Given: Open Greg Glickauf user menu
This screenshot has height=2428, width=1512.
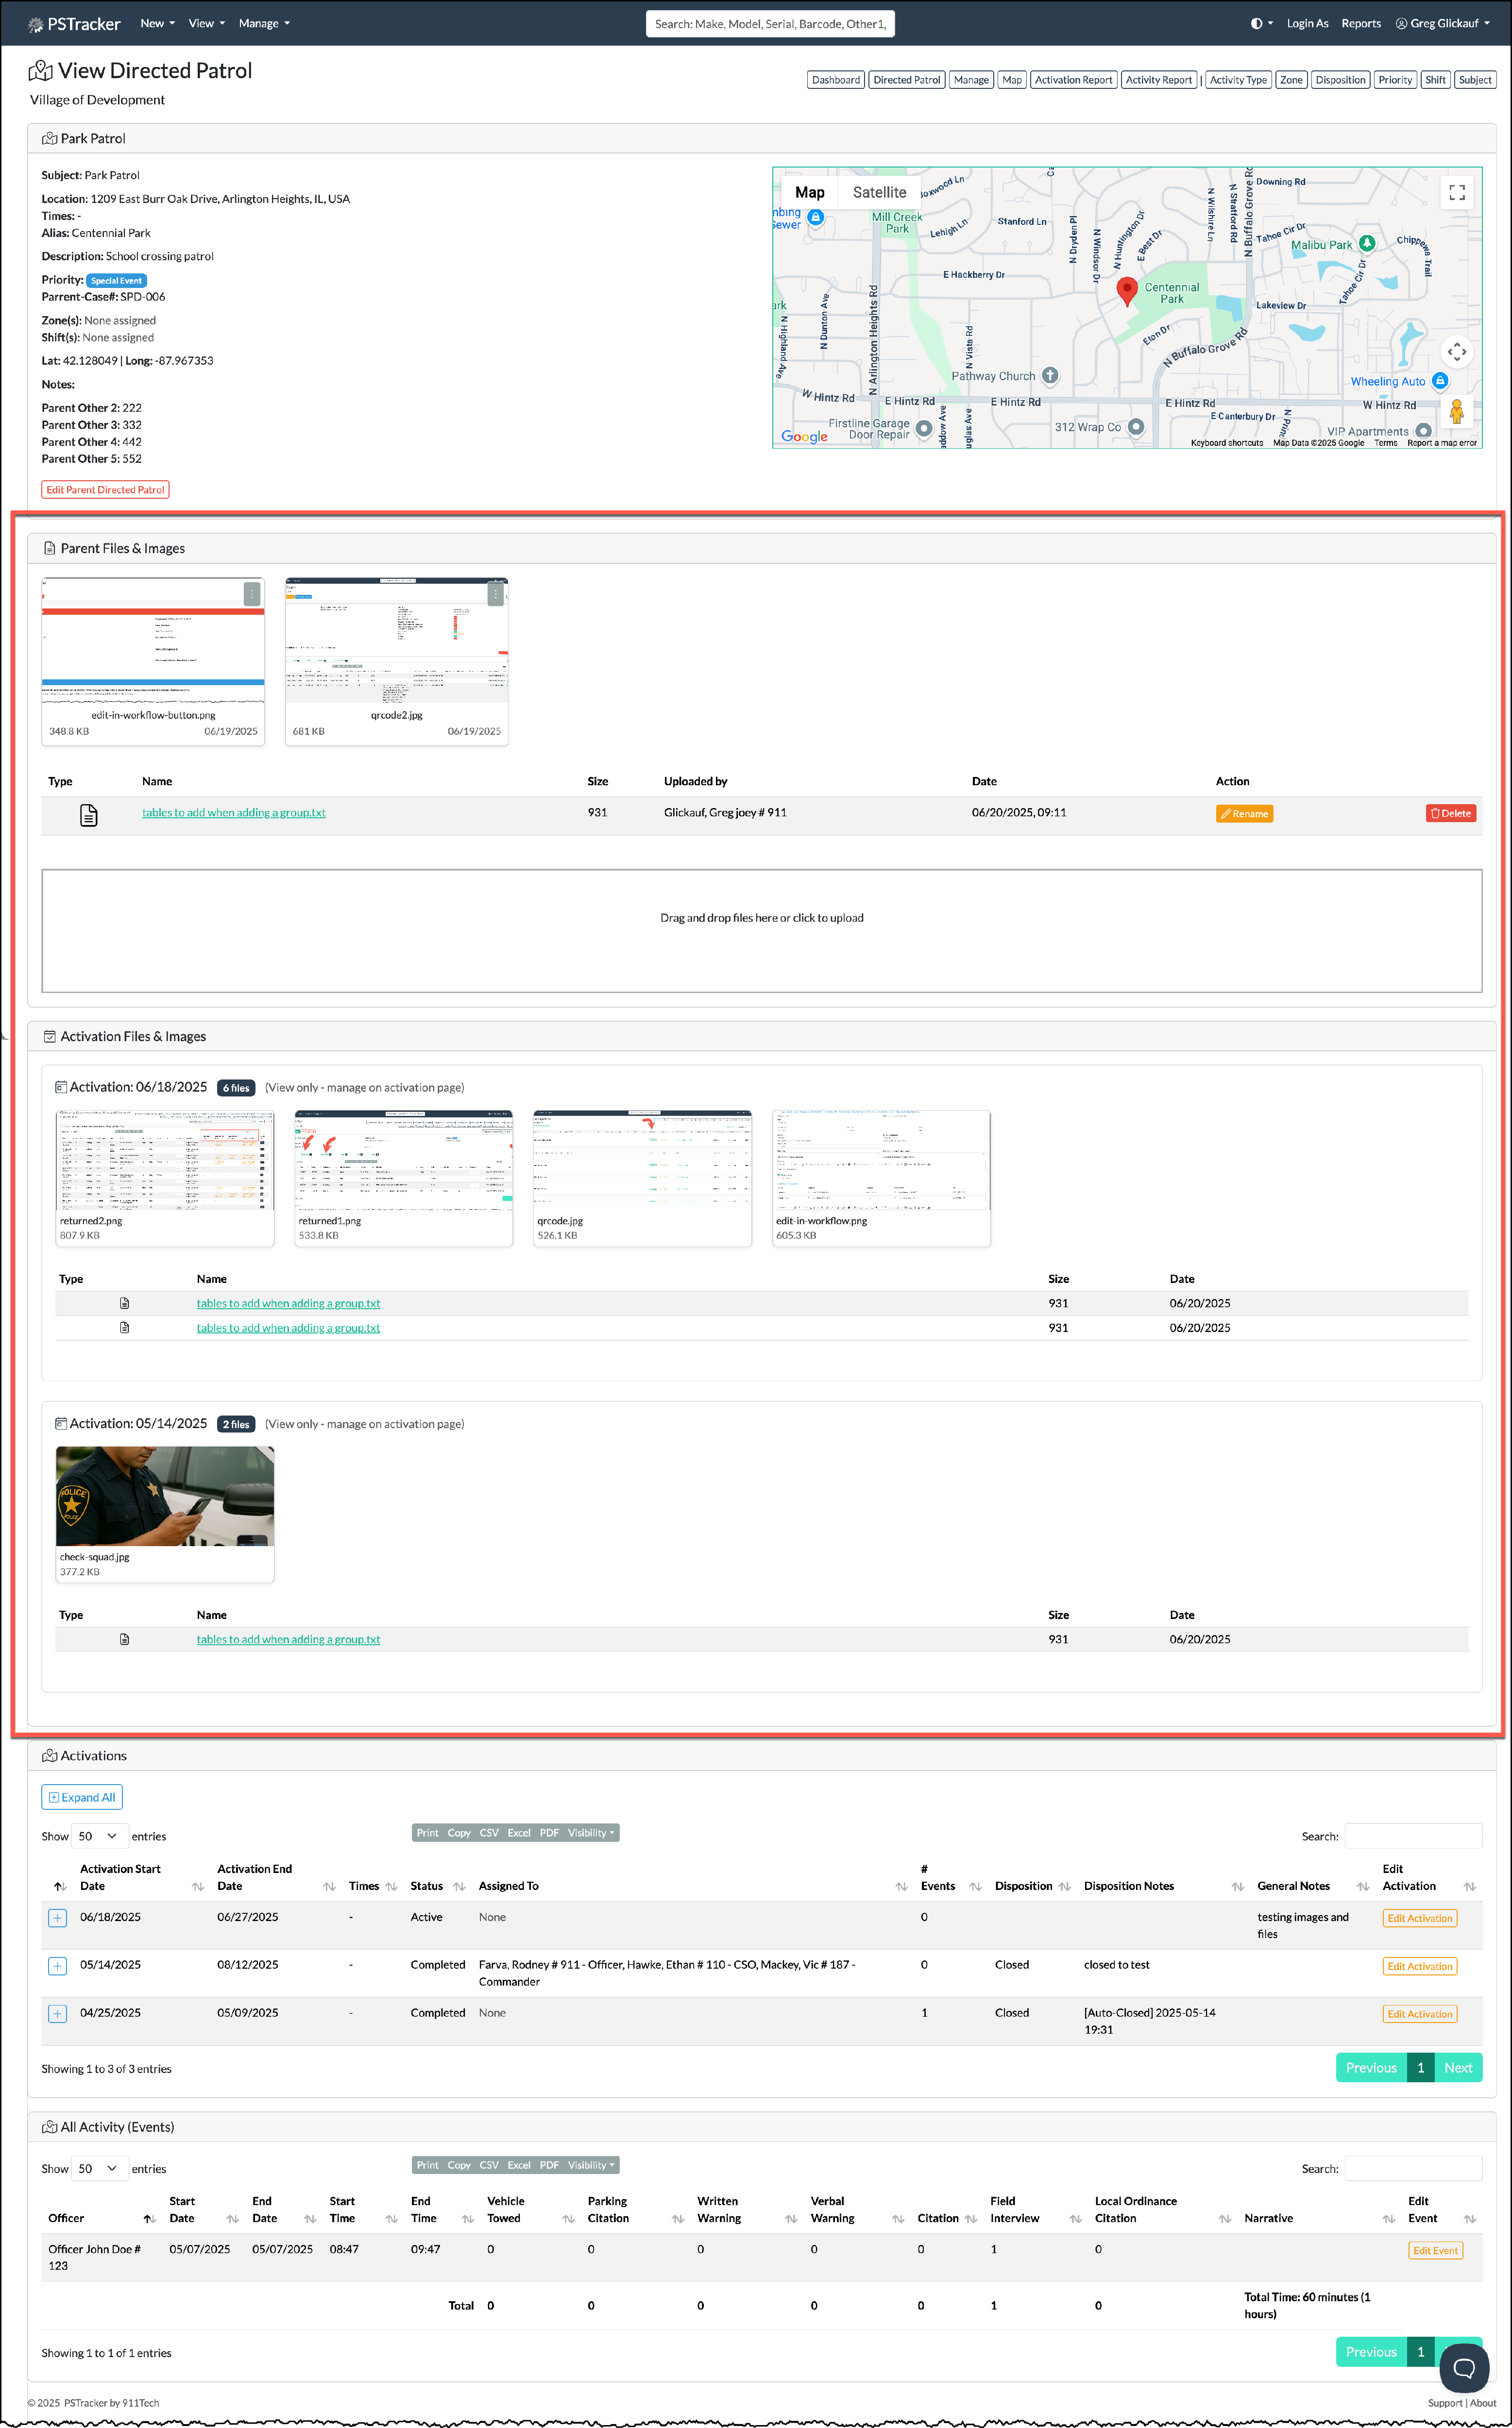Looking at the screenshot, I should [x=1445, y=24].
